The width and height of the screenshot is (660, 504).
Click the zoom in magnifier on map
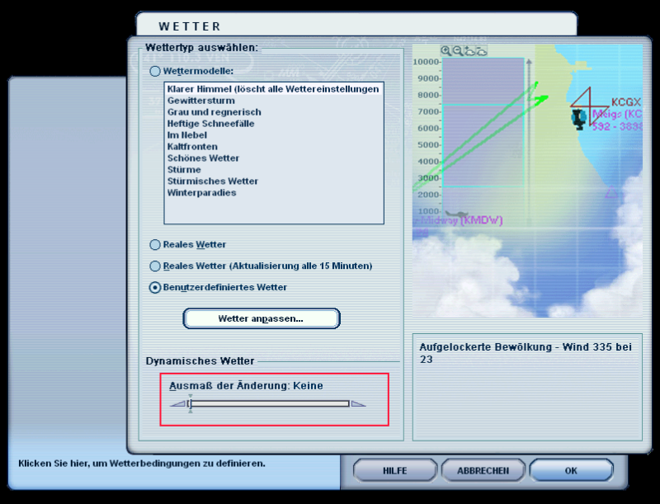(x=446, y=51)
